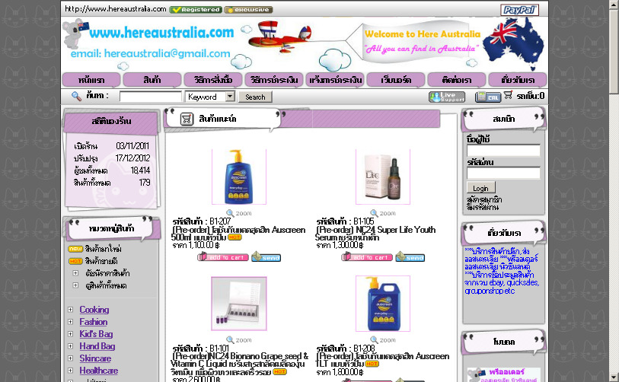The width and height of the screenshot is (619, 382).
Task: Open the fifth purple nav tab (Payment notification)
Action: coord(335,80)
